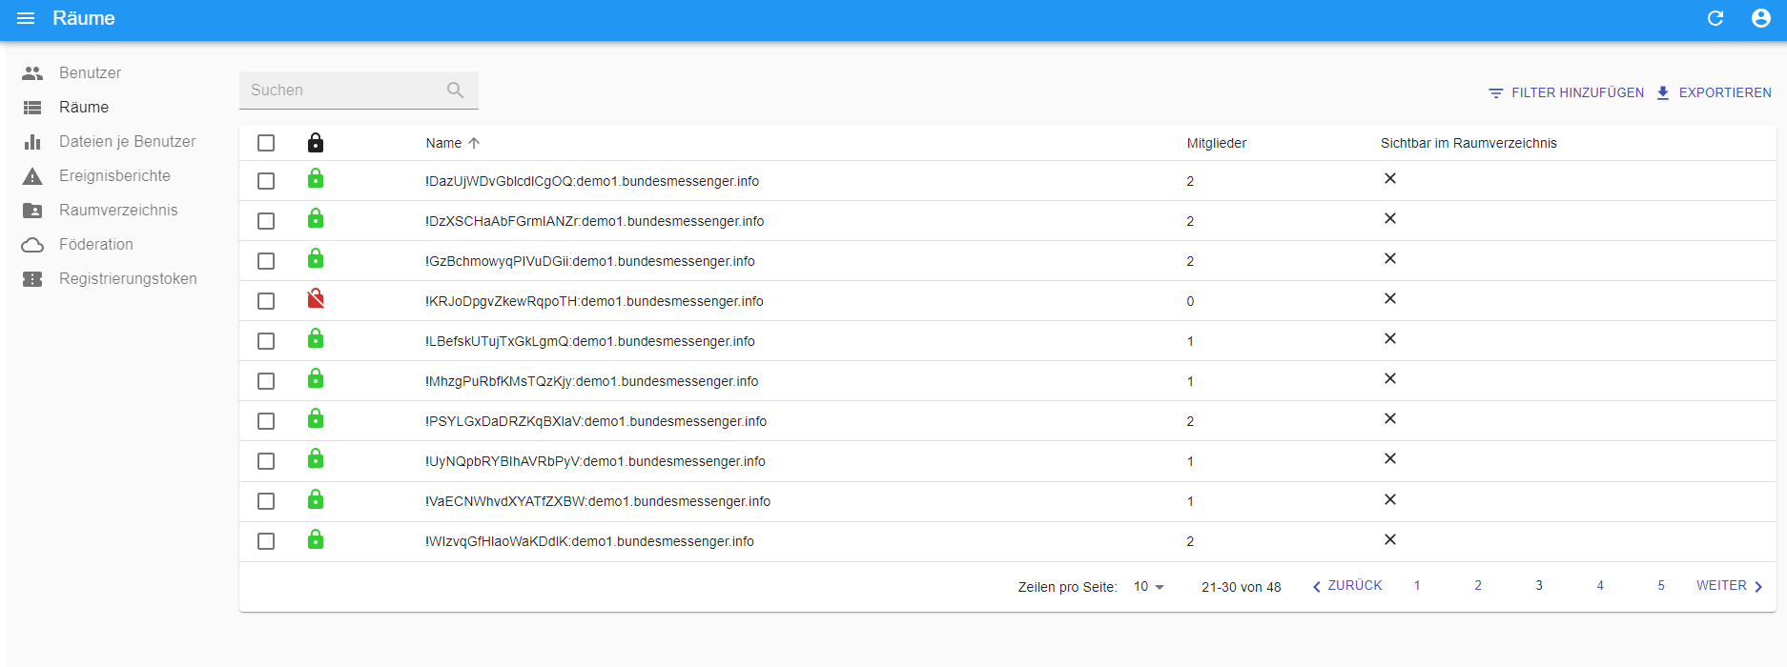Screen dimensions: 1787x667
Task: Click the green lock for !UyNQpbRYBlhAVRbPyV room
Action: (x=316, y=459)
